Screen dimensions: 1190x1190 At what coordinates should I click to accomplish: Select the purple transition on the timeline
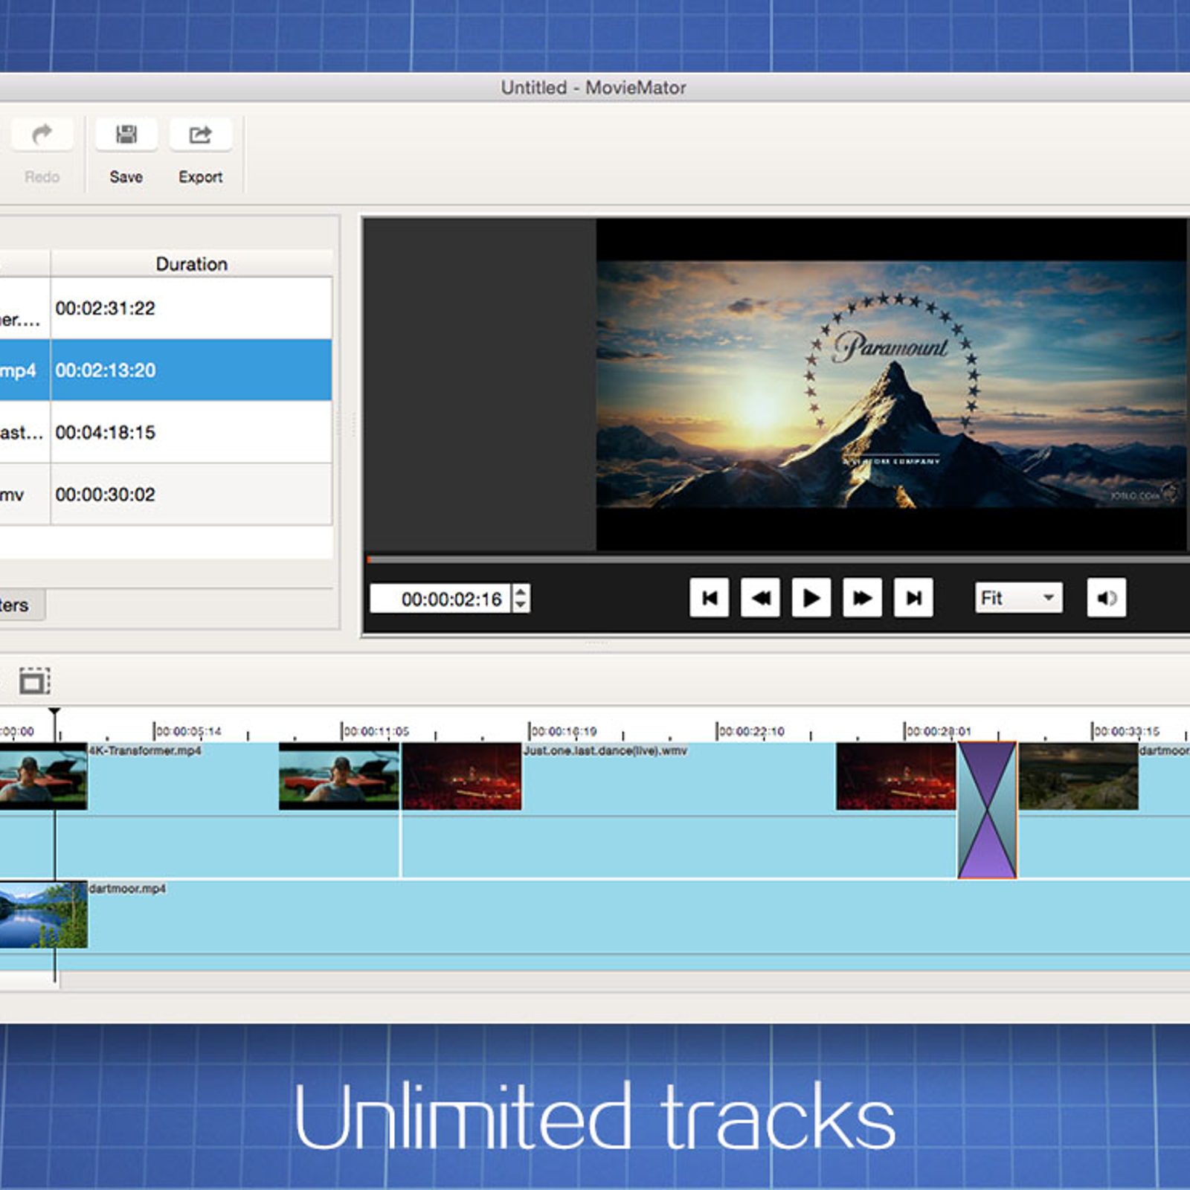click(987, 810)
